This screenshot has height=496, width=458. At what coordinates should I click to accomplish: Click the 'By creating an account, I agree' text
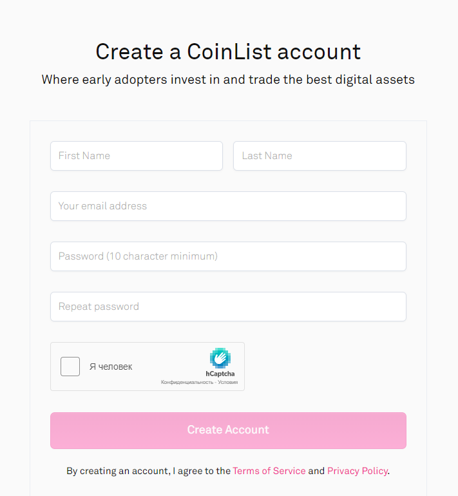click(148, 471)
